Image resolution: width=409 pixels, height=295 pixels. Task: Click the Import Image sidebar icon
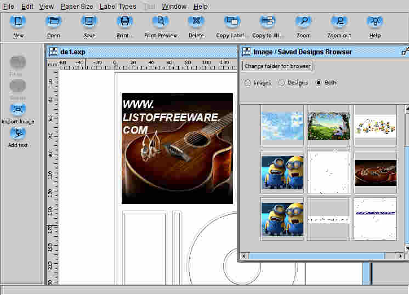tap(18, 110)
